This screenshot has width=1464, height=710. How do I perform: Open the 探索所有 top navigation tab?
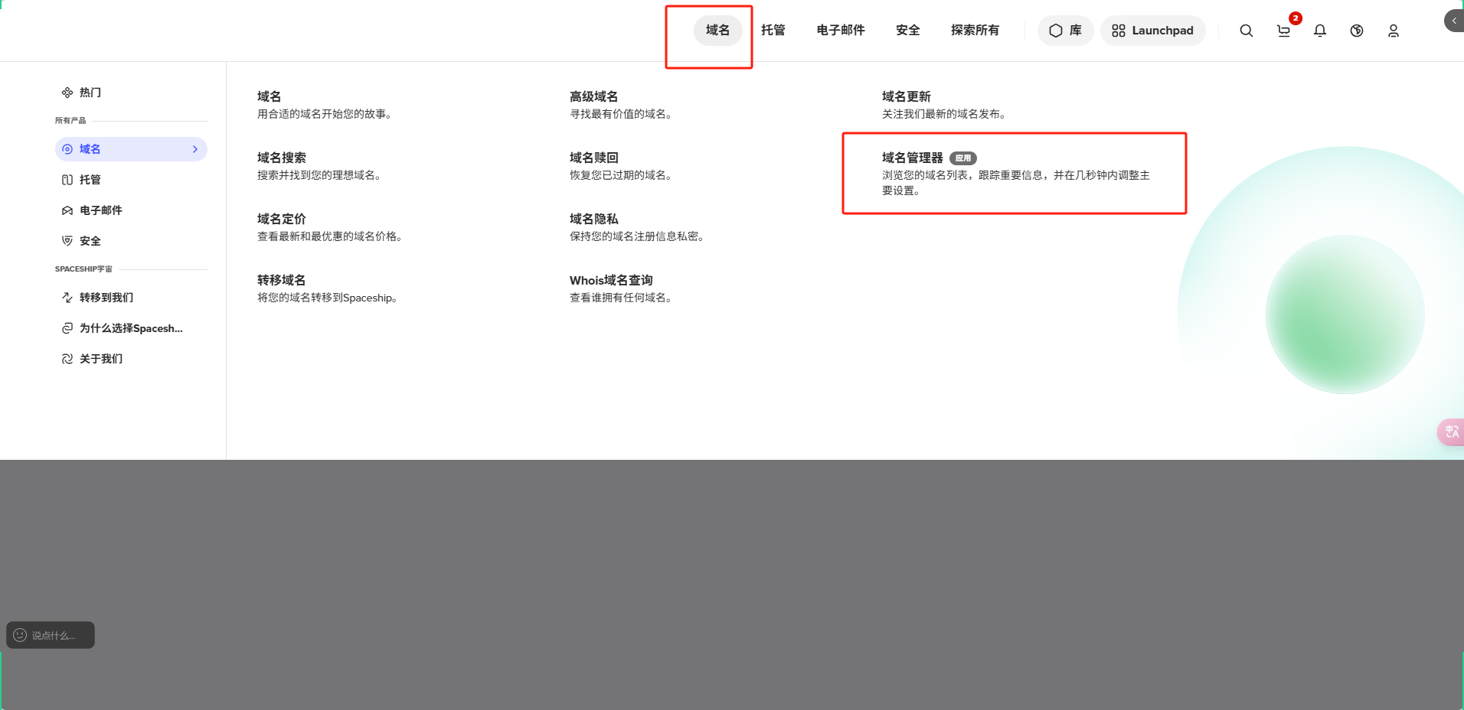click(975, 31)
